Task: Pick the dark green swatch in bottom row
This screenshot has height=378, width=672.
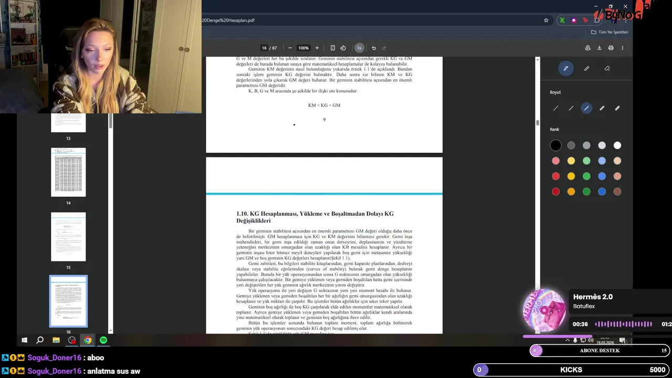Action: [586, 192]
